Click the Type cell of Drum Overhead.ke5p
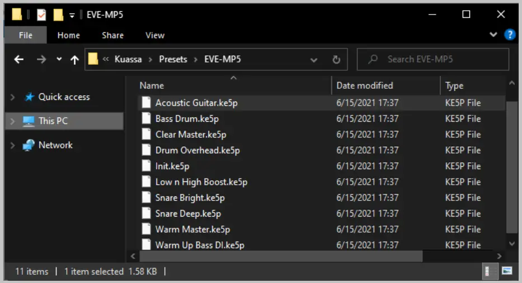This screenshot has height=283, width=522. click(463, 150)
